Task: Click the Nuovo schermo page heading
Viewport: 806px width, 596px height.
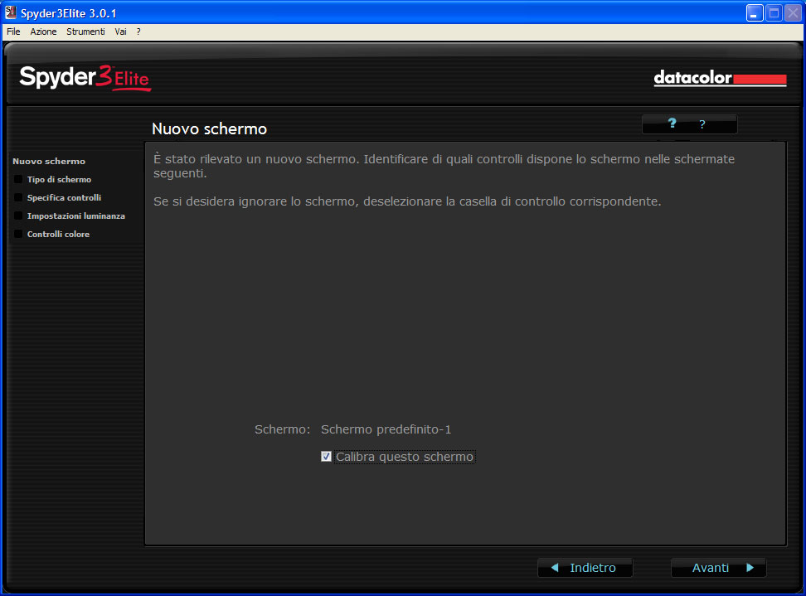Action: pyautogui.click(x=209, y=128)
